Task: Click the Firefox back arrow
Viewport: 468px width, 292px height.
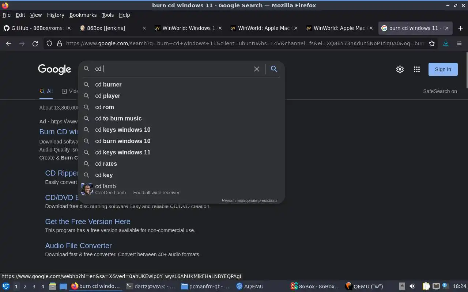Action: pos(9,43)
